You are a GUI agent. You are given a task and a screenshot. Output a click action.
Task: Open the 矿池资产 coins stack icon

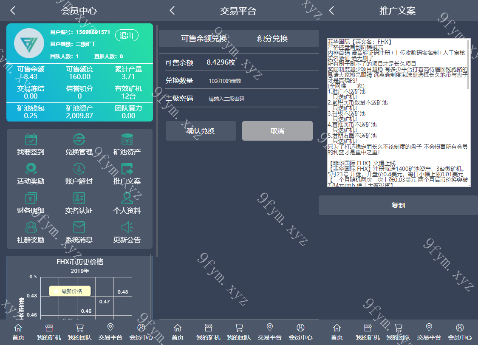127,140
